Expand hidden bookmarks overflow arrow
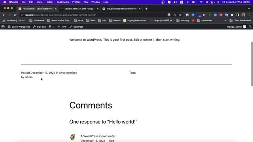 [225, 21]
